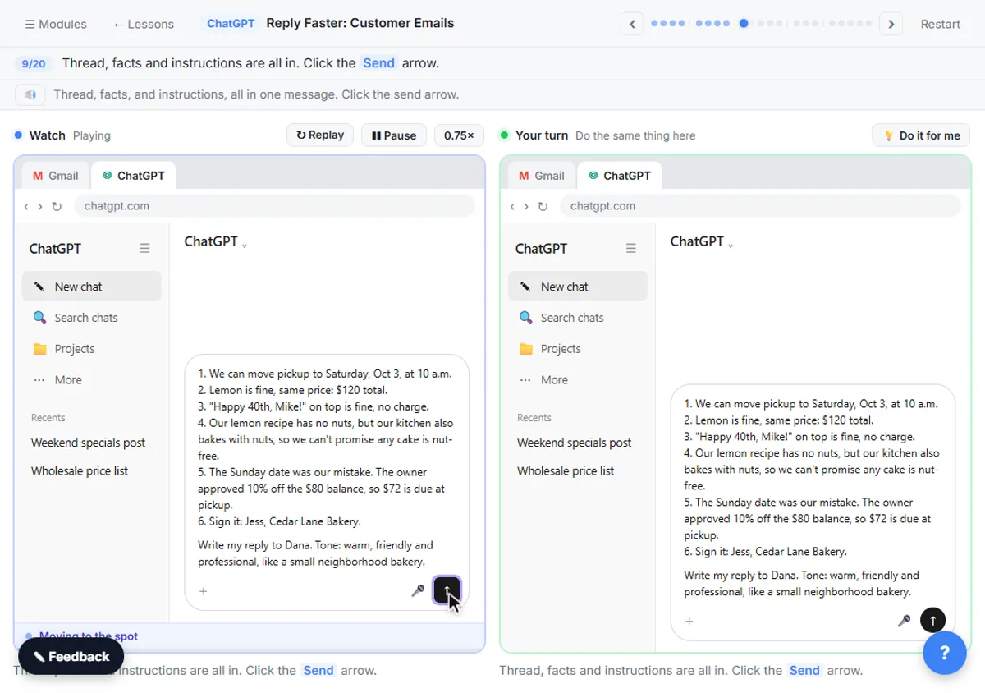
Task: Click the Replay button
Action: pyautogui.click(x=320, y=135)
